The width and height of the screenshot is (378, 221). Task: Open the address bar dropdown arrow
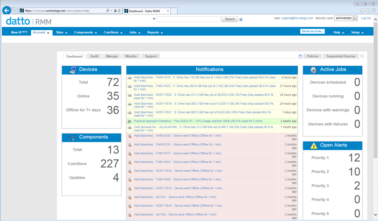(111, 11)
